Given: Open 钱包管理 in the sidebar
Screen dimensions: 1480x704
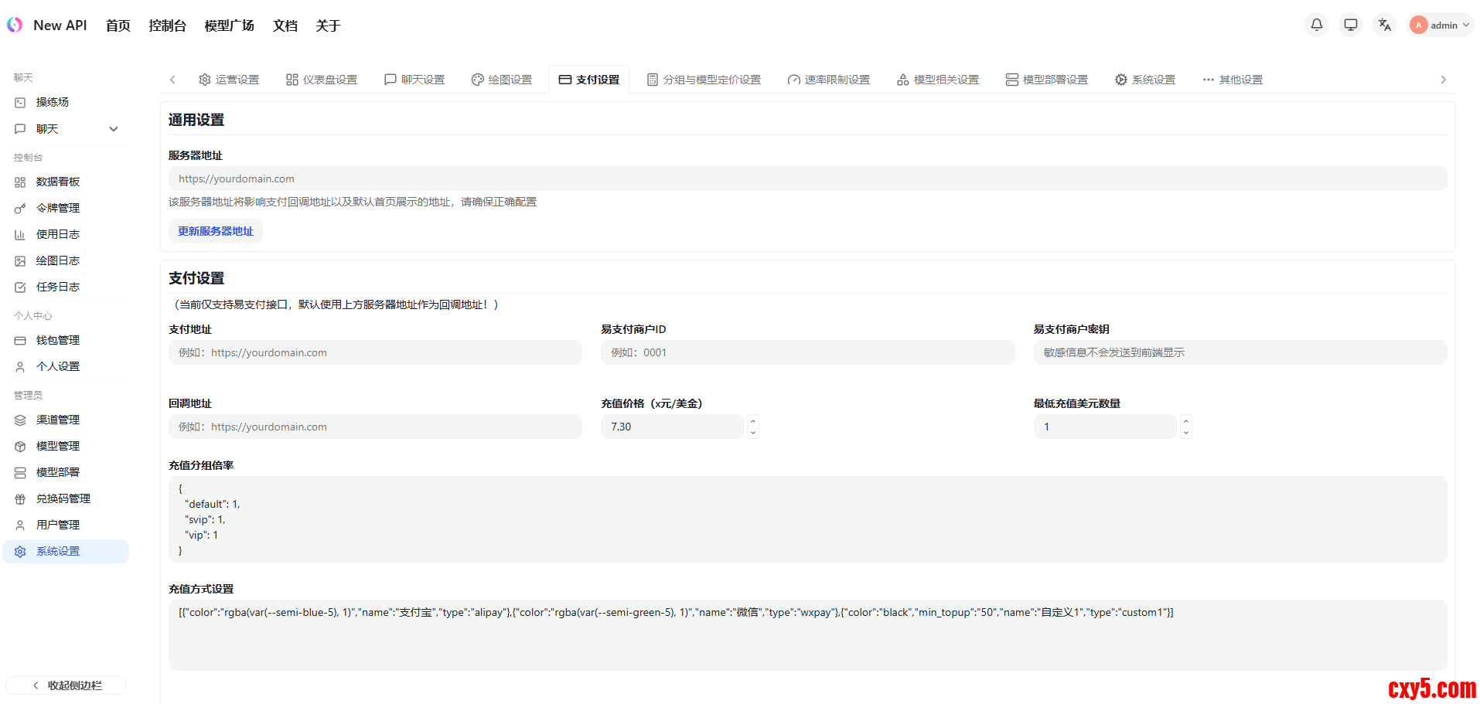Looking at the screenshot, I should click(x=57, y=340).
